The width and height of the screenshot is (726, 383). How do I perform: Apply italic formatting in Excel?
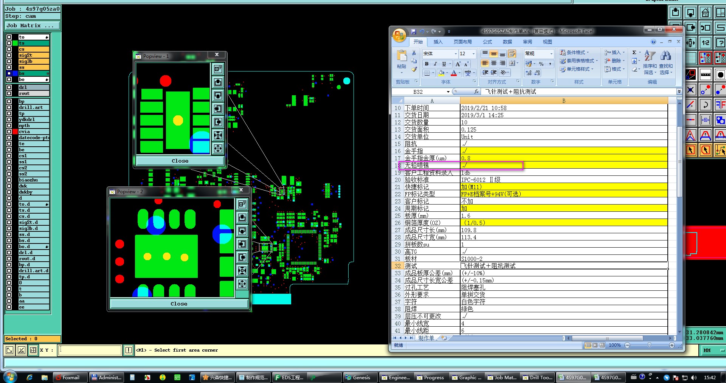[435, 64]
